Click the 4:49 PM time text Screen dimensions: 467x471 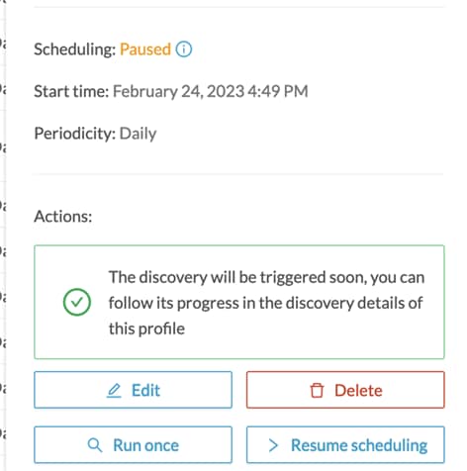click(278, 91)
